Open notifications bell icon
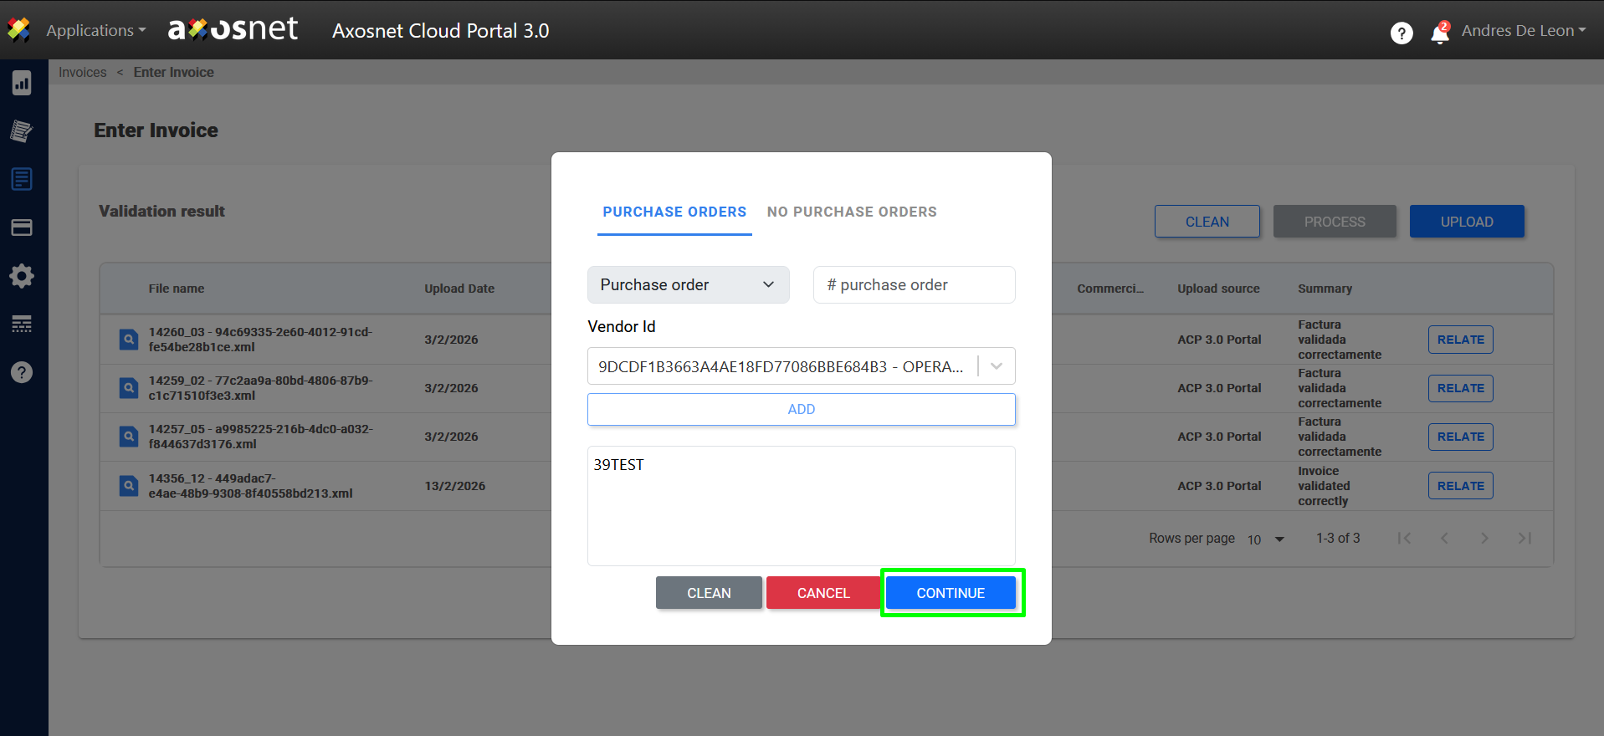1604x736 pixels. point(1440,33)
